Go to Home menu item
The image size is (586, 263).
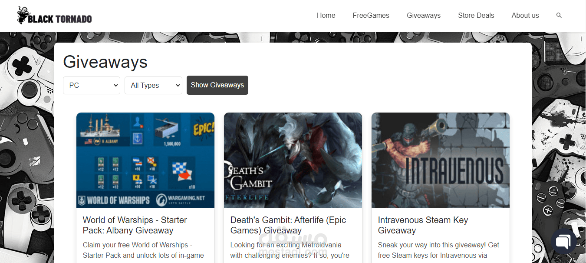tap(326, 15)
